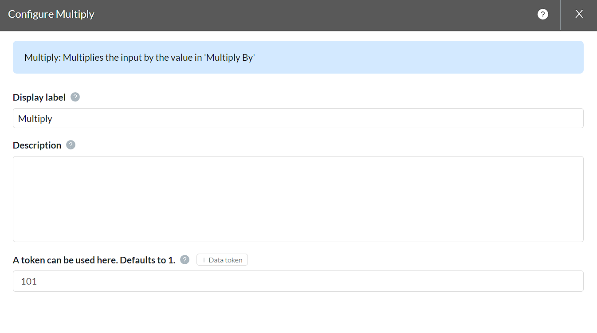Click the Description heading text
The width and height of the screenshot is (597, 333).
[x=37, y=145]
